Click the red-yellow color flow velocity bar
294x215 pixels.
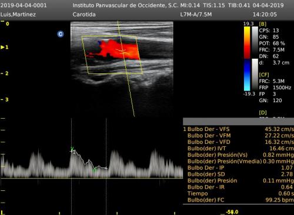247,42
